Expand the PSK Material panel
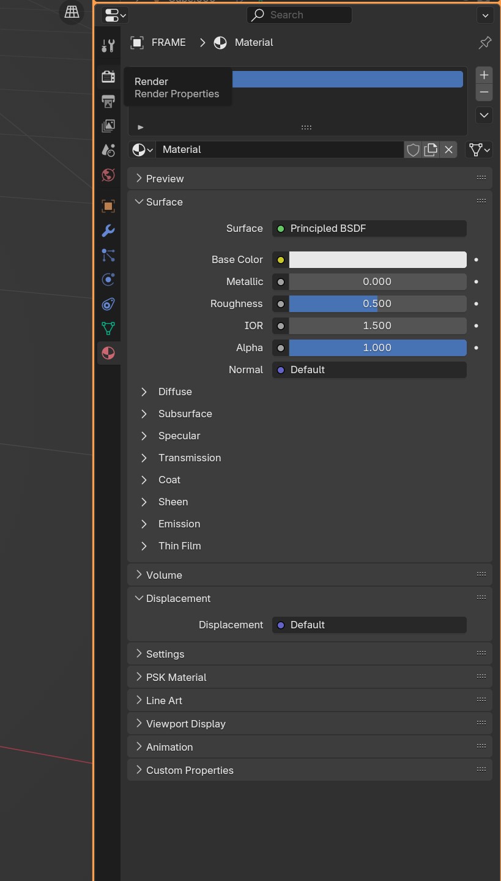 point(310,677)
